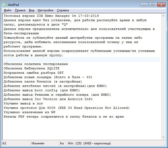The image size is (168, 148).
Task: Place cursor in the empty highlighted line
Action: 82,60
